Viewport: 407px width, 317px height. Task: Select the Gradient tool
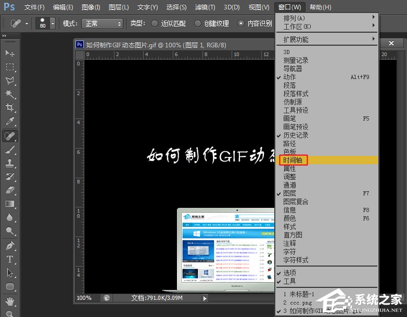click(x=10, y=204)
